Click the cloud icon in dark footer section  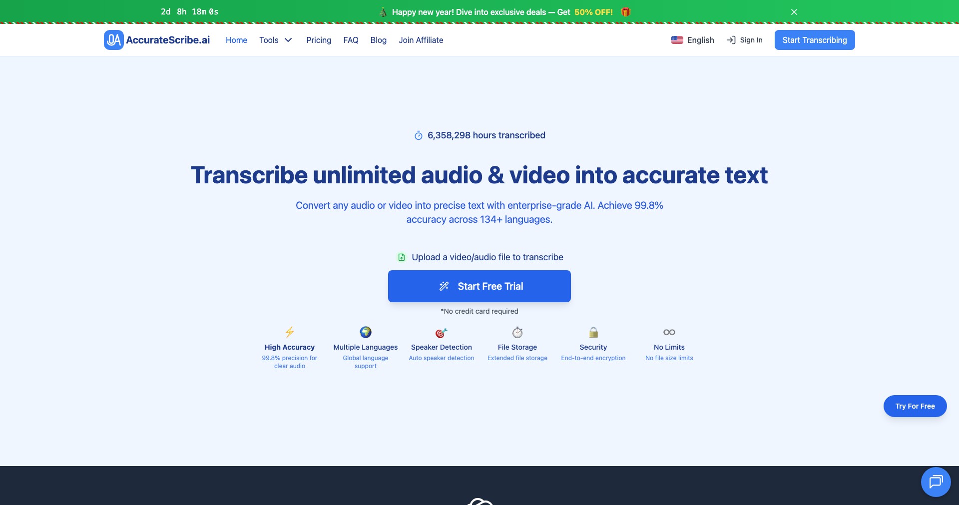(x=479, y=502)
